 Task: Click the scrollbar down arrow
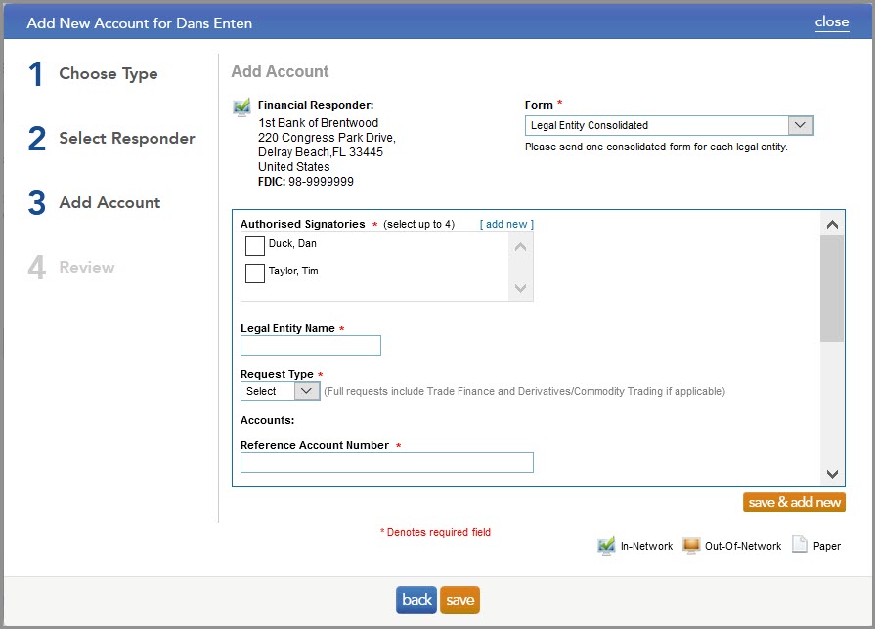click(x=832, y=474)
